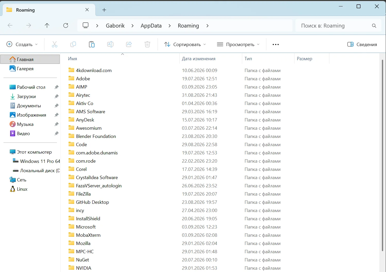Toggle the Сведения details pane
The height and width of the screenshot is (272, 386).
[x=362, y=44]
